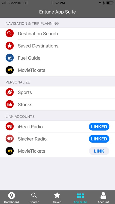Select the MovieTickets icon under Navigation & Trip Planning
115x204 pixels.
tap(10, 70)
